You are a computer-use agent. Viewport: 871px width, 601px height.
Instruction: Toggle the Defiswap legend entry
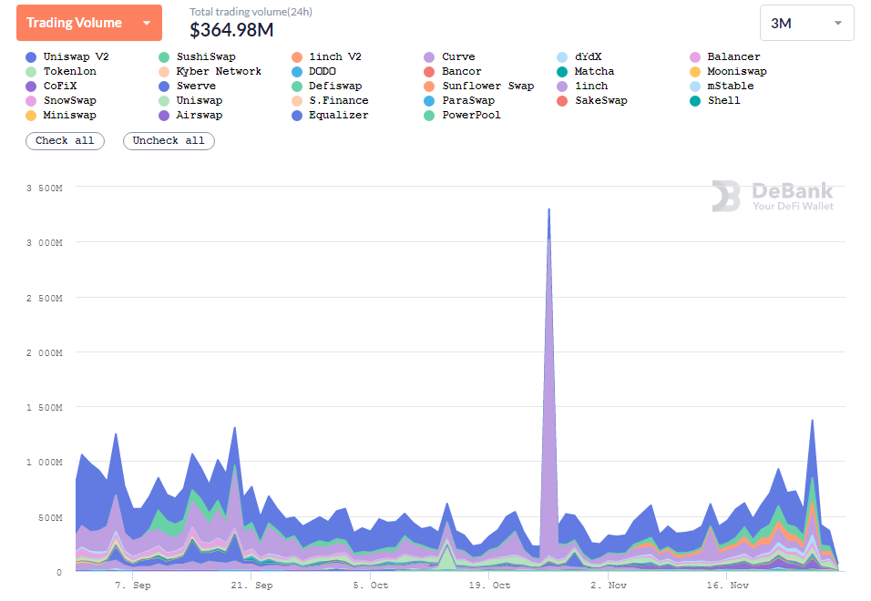point(327,86)
